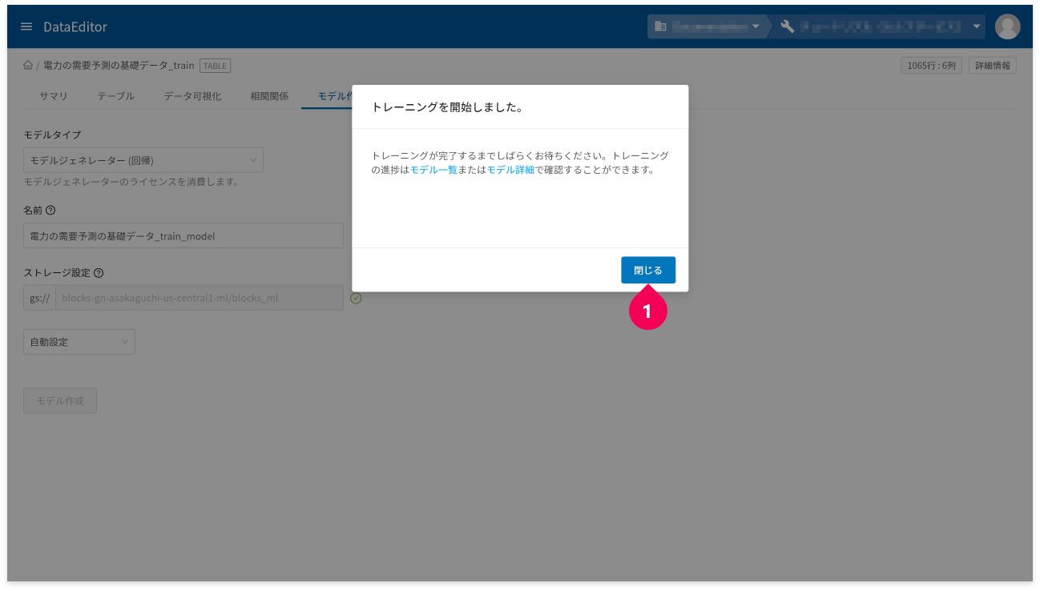Open the モデル一覧 link
This screenshot has height=591, width=1040.
click(x=433, y=171)
